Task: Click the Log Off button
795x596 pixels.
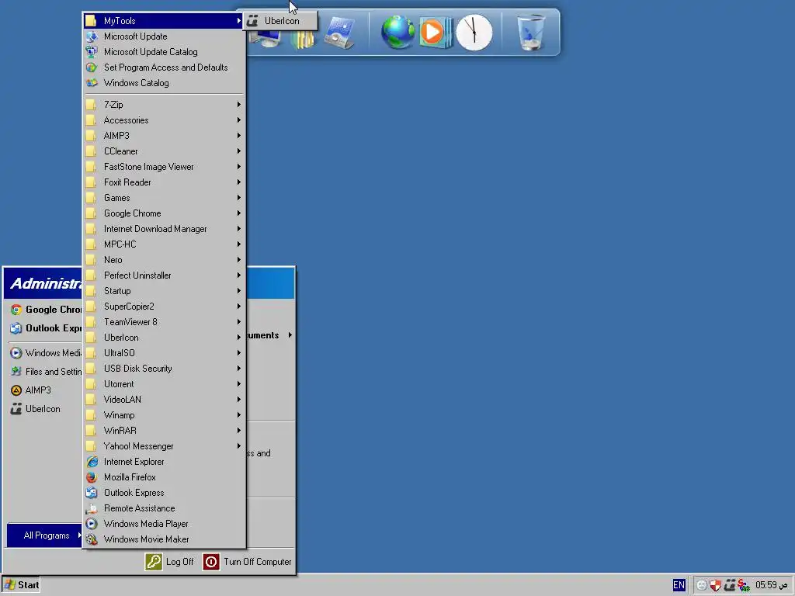Action: pos(169,562)
